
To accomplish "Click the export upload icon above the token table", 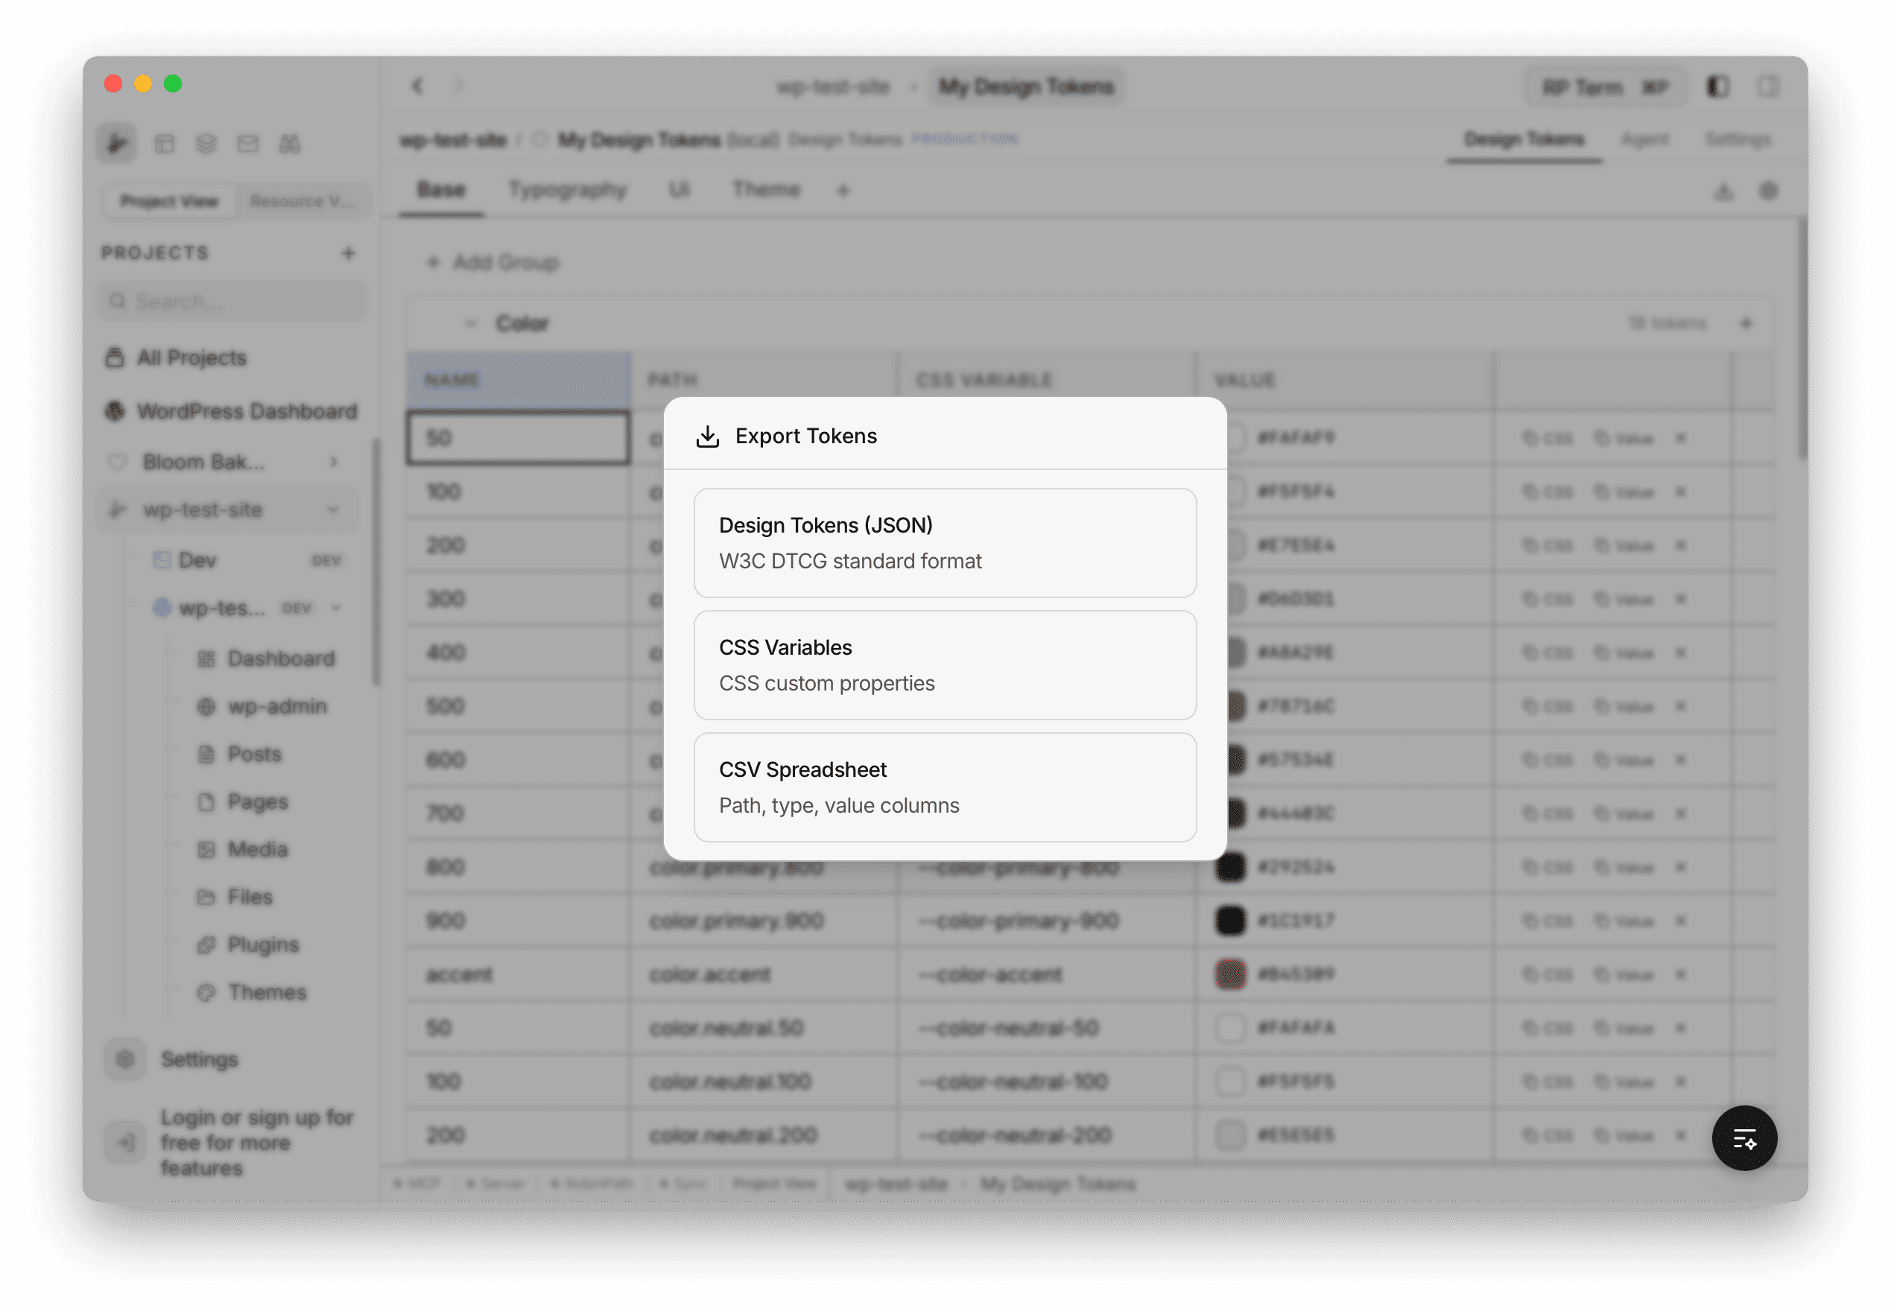I will (1723, 191).
